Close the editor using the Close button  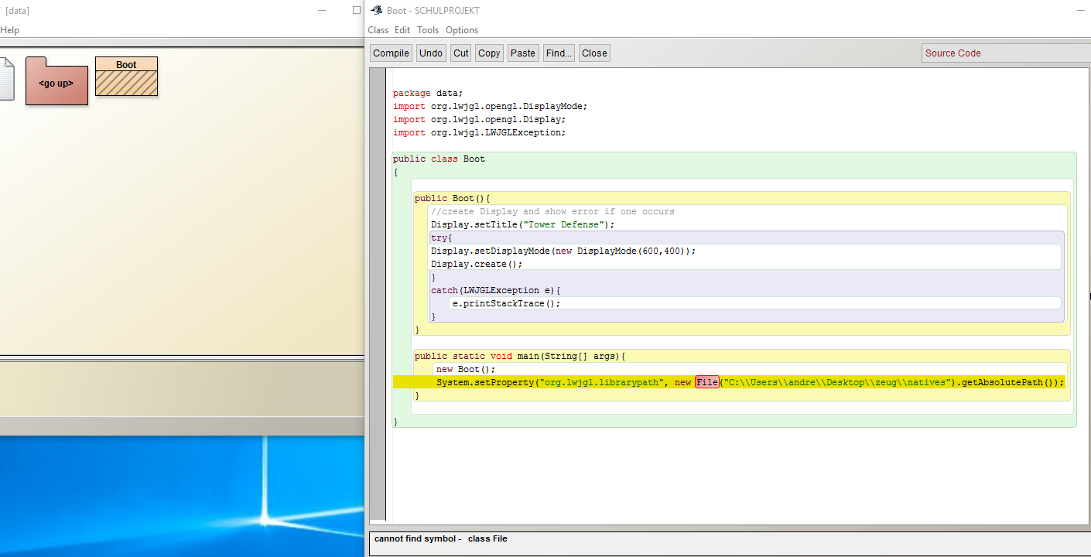(x=594, y=53)
